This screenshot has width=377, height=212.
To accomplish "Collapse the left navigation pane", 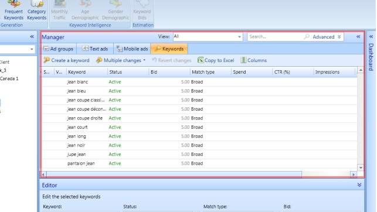I will 32,36.
